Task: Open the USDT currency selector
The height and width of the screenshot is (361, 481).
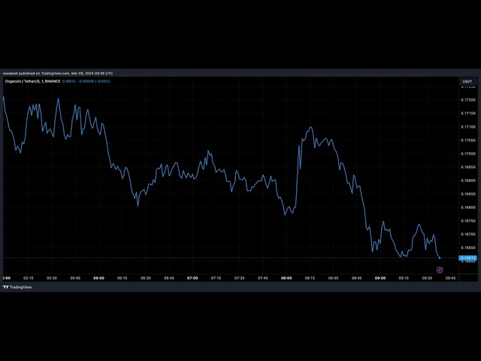Action: 467,81
